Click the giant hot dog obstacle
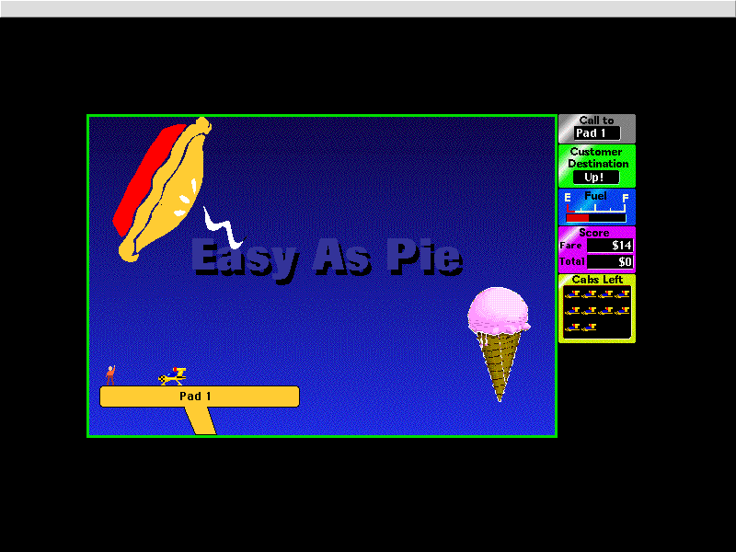 [x=163, y=190]
